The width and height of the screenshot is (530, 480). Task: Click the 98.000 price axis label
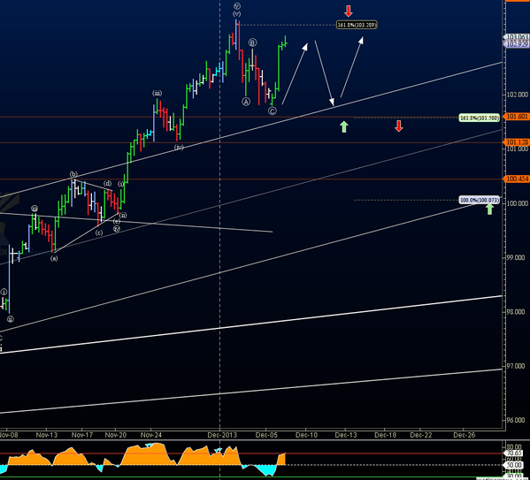coord(516,312)
